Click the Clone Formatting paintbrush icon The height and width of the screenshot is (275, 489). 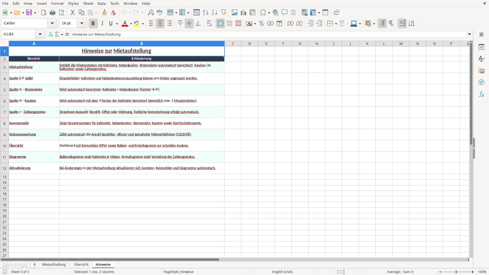[104, 13]
